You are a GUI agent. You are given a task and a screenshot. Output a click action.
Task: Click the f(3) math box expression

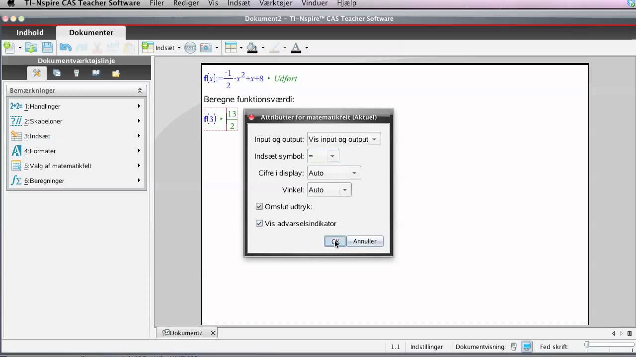coord(221,119)
